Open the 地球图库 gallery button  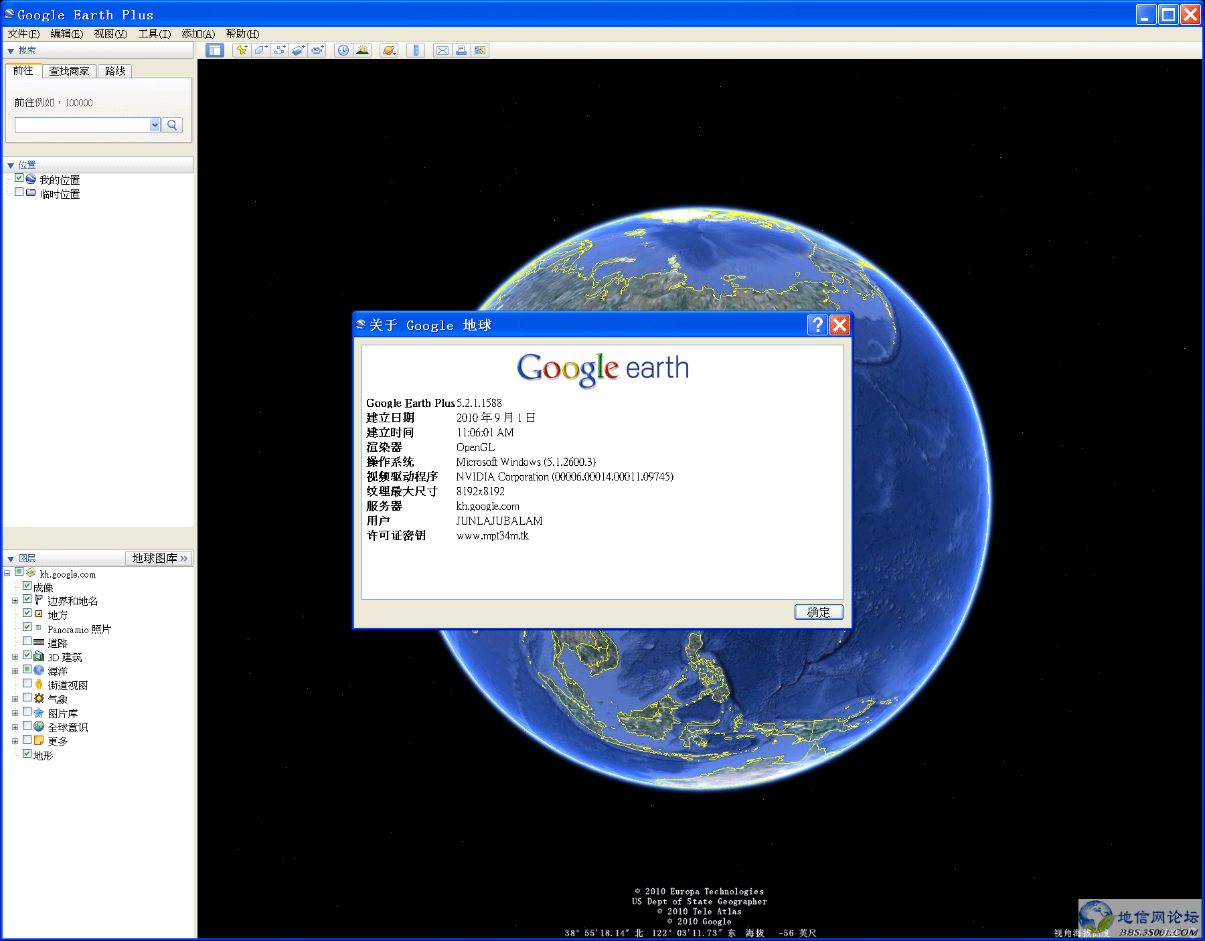[x=159, y=558]
